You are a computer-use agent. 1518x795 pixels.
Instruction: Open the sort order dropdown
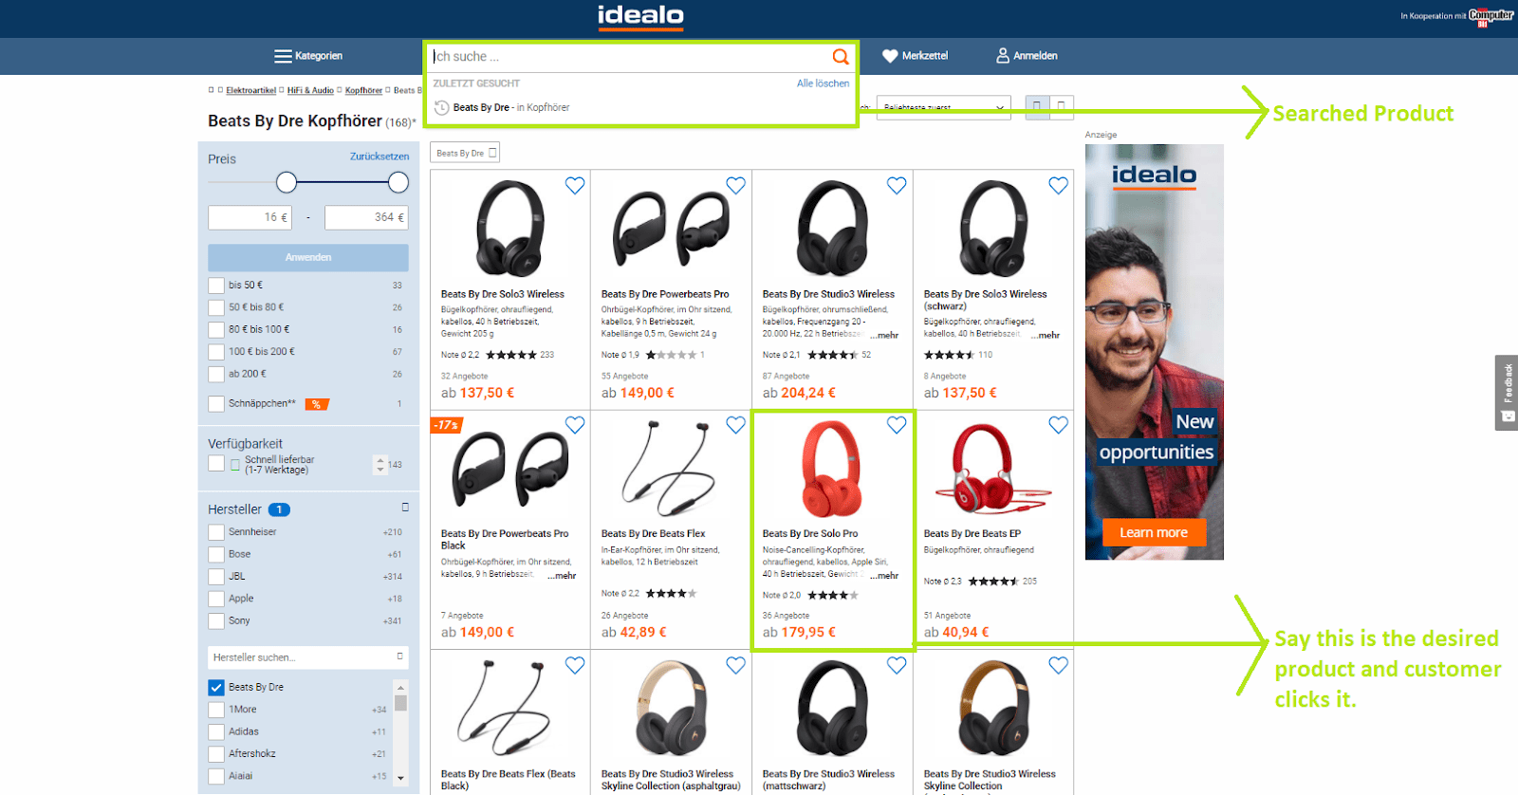tap(943, 107)
